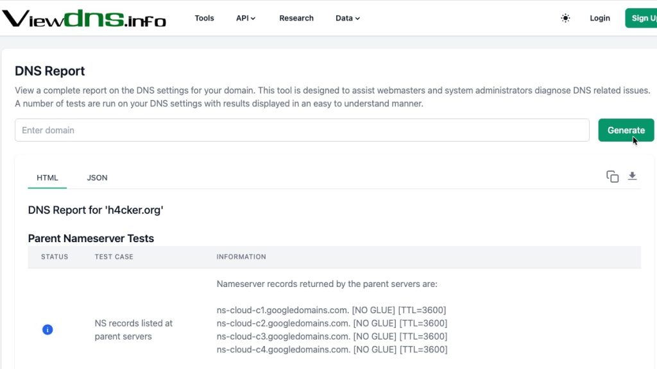
Task: Focus the Enter domain input field
Action: point(302,130)
